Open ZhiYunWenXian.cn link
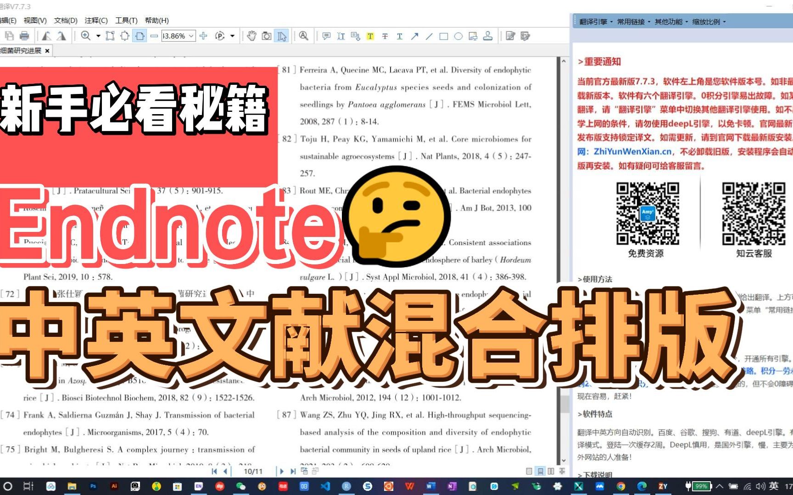Image resolution: width=793 pixels, height=495 pixels. [632, 152]
